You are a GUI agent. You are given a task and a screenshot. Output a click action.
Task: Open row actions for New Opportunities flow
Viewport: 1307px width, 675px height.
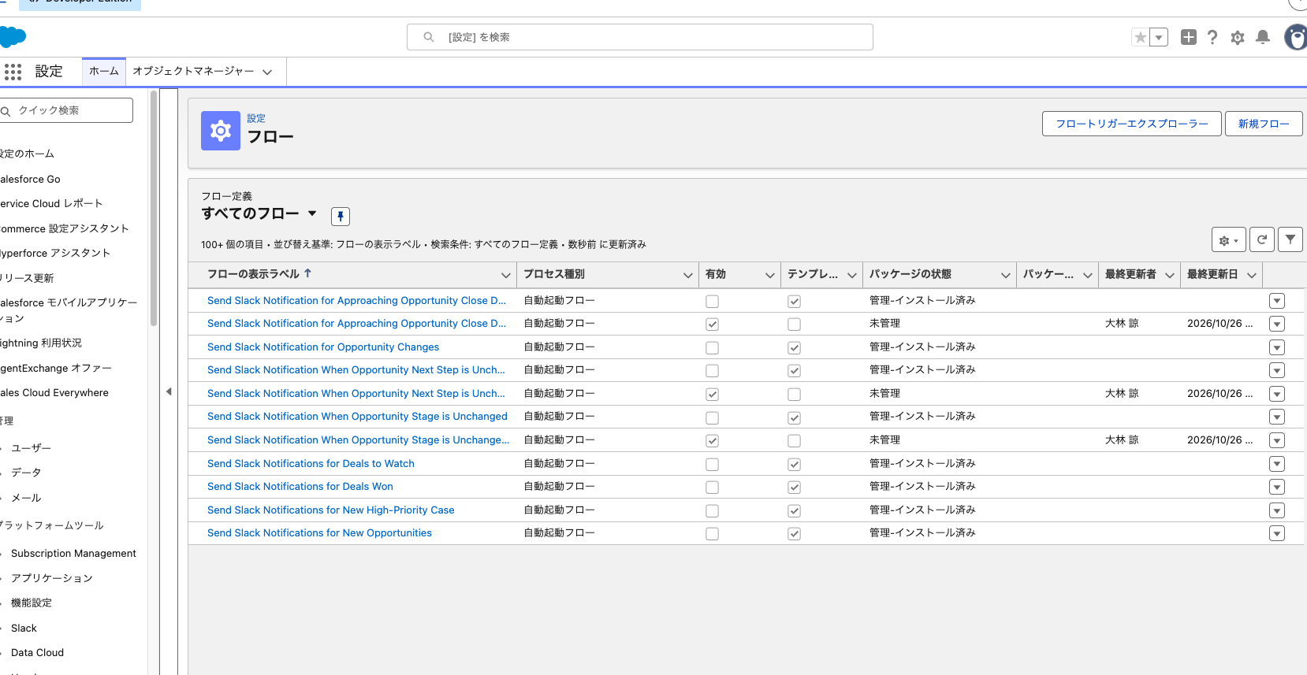tap(1277, 533)
